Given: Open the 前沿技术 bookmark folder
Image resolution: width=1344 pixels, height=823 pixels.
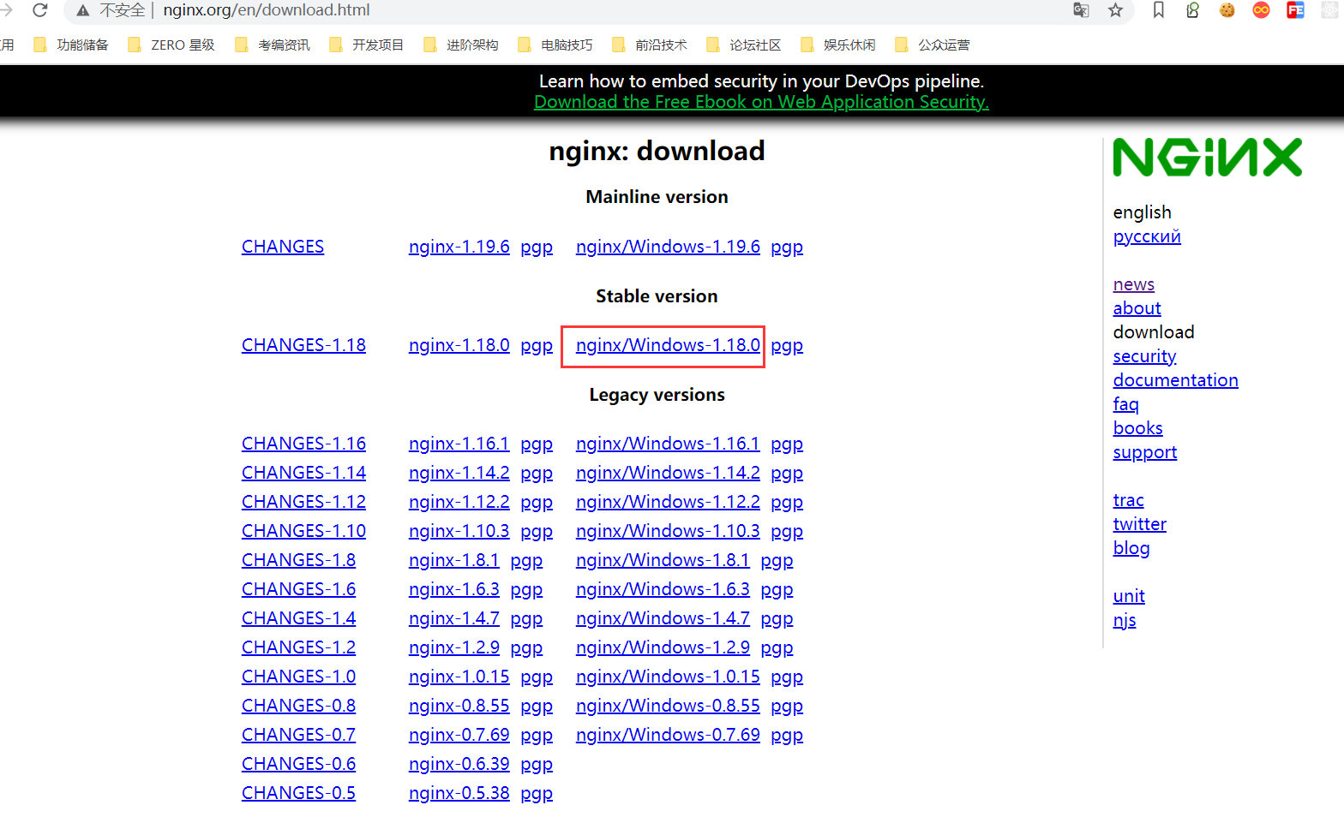Looking at the screenshot, I should point(650,45).
